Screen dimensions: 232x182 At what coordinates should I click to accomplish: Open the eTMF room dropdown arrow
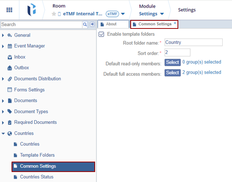point(123,14)
